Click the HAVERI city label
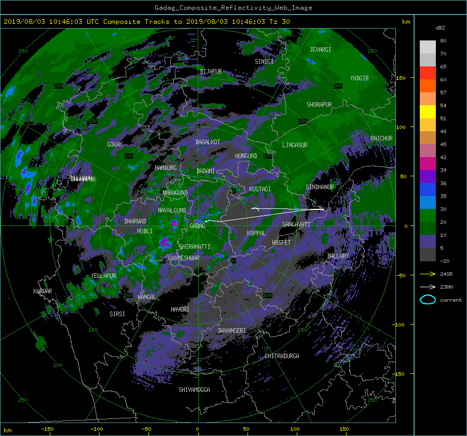Image resolution: width=467 pixels, height=436 pixels. 180,310
